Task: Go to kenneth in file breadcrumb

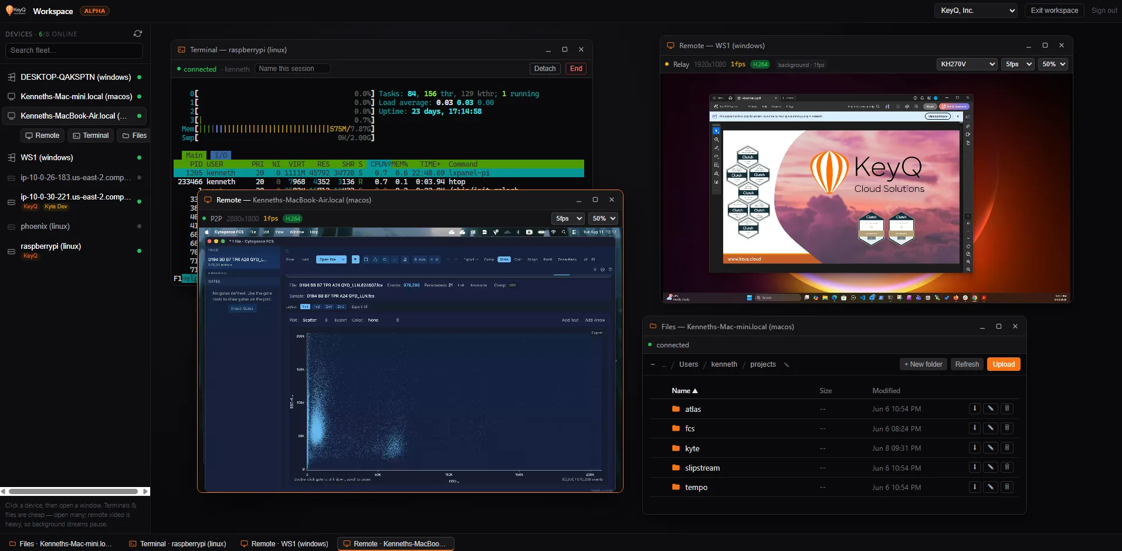Action: tap(724, 364)
